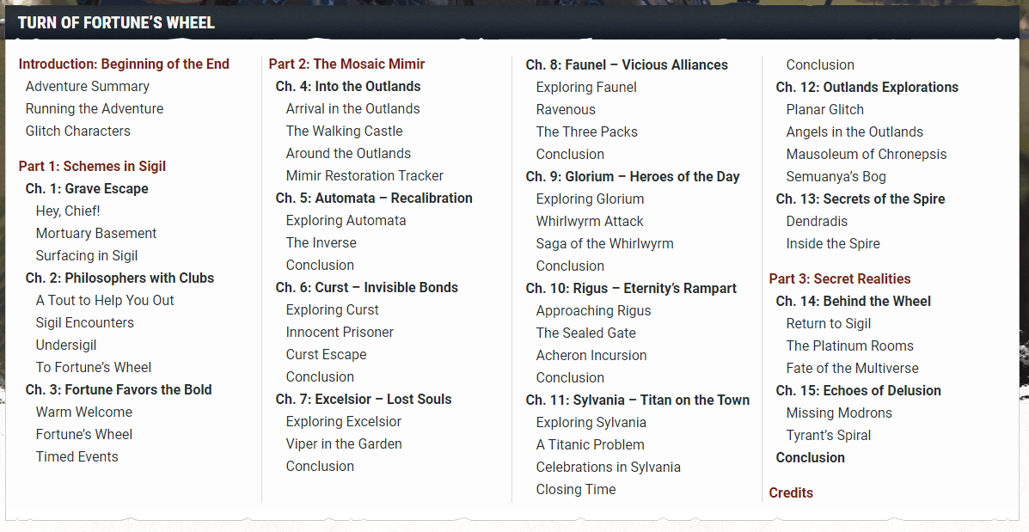Select Ch. 6: Curst – Invisible Bonds
The width and height of the screenshot is (1029, 532).
[x=367, y=288]
